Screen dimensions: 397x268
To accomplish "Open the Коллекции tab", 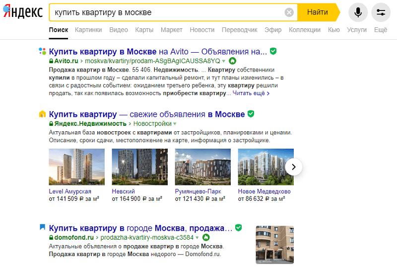I will pyautogui.click(x=305, y=30).
